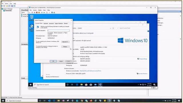This screenshot has width=183, height=103.
Task: Open Microsoft Edge shortcut on VM desktop
Action: 32,28
